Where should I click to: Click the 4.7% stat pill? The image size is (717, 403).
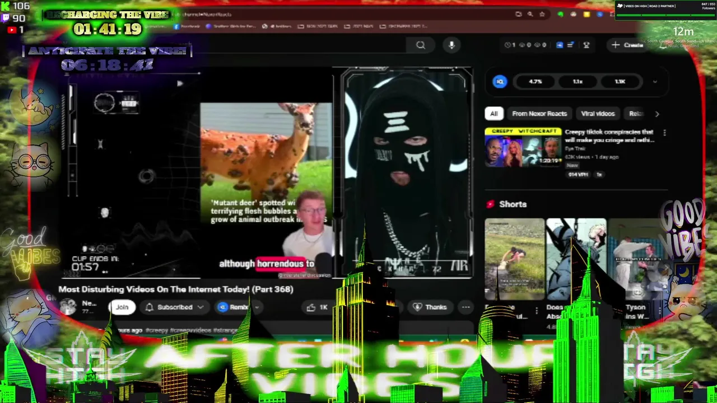tap(536, 82)
